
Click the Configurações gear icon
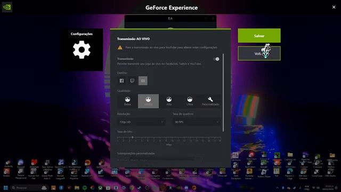[x=82, y=50]
